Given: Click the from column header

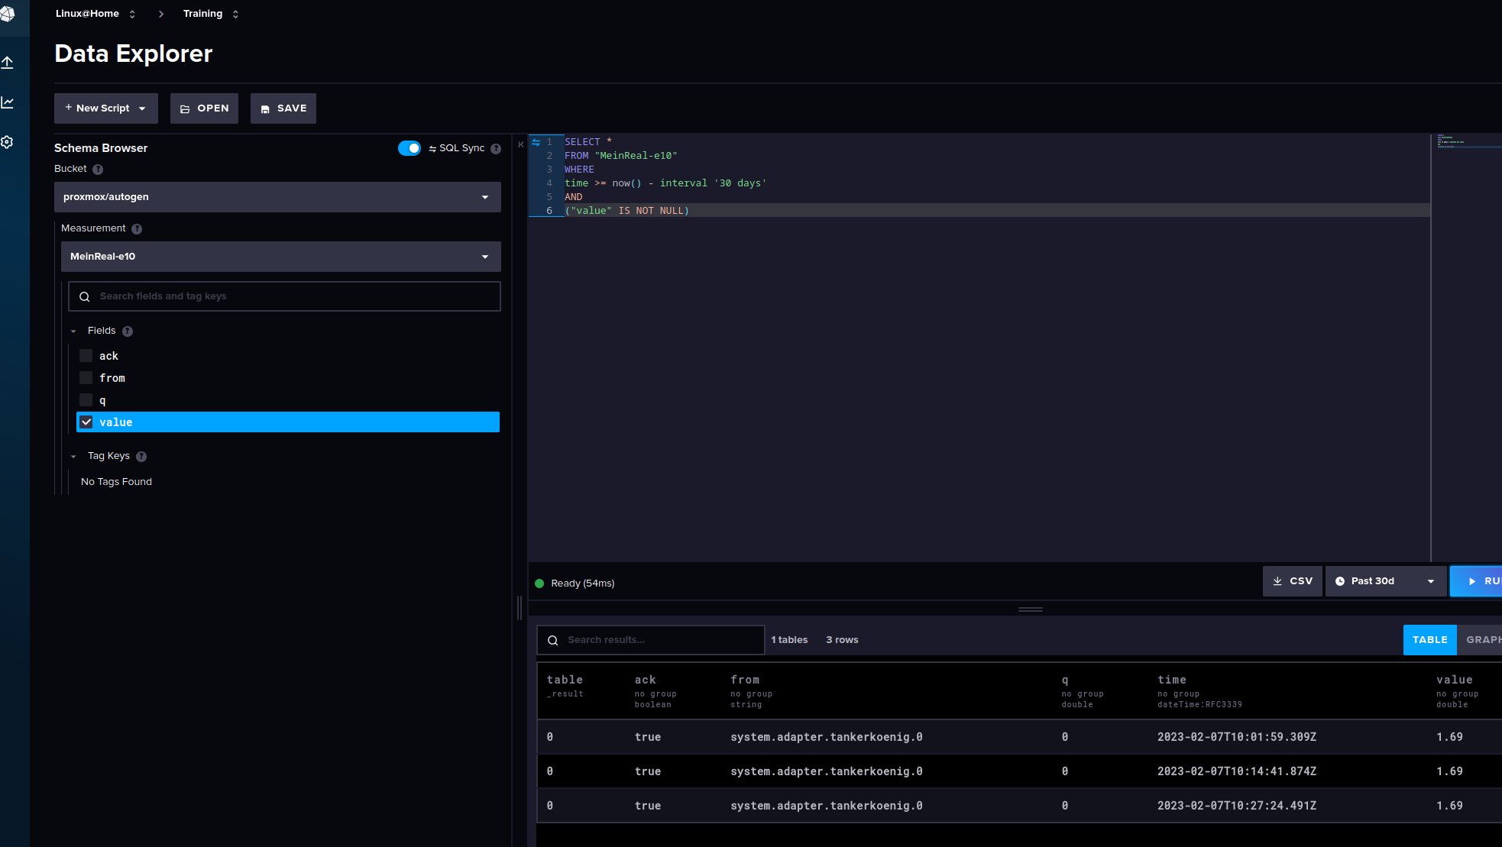Looking at the screenshot, I should [x=745, y=680].
